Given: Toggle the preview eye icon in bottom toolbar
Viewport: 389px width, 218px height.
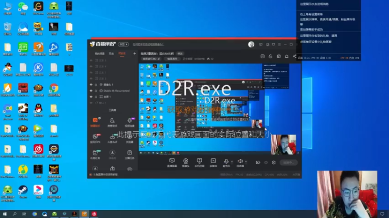Looking at the screenshot, I should (x=265, y=162).
